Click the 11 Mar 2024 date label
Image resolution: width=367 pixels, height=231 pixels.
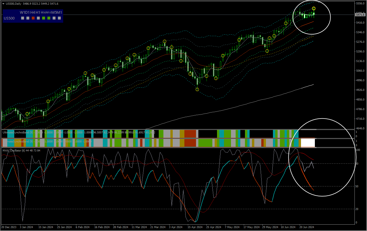click(x=139, y=227)
